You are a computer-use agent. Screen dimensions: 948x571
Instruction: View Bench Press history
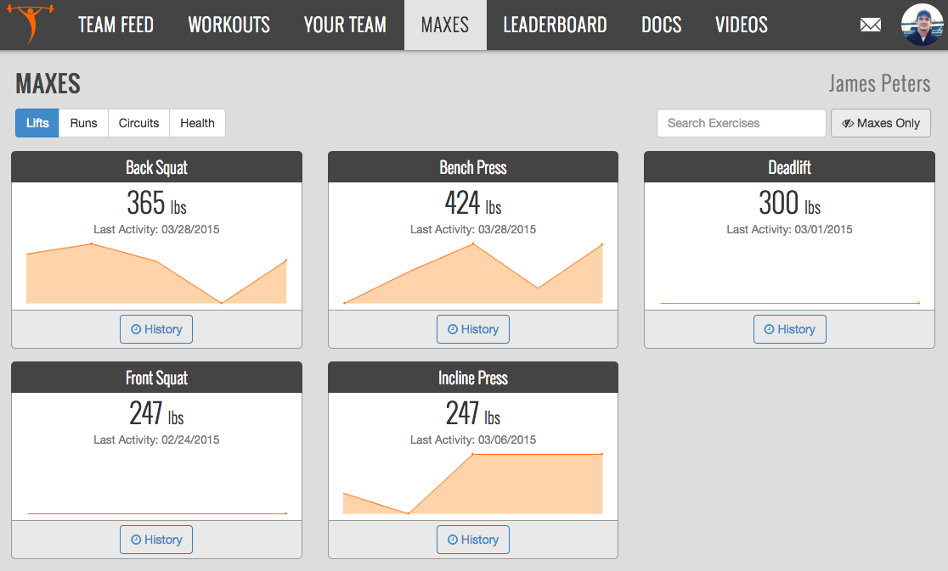[x=473, y=329]
